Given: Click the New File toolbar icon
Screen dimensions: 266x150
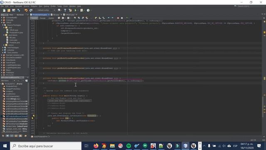Looking at the screenshot, I should [4, 10].
